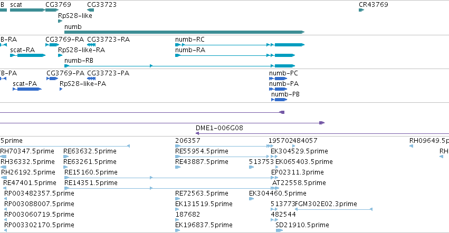
Task: Select the SD21910.5prime EST label
Action: (302, 225)
